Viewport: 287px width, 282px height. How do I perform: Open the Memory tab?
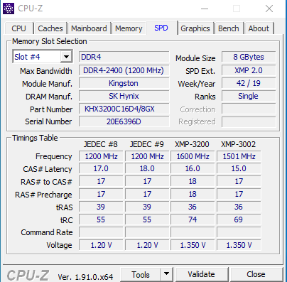[x=129, y=28]
